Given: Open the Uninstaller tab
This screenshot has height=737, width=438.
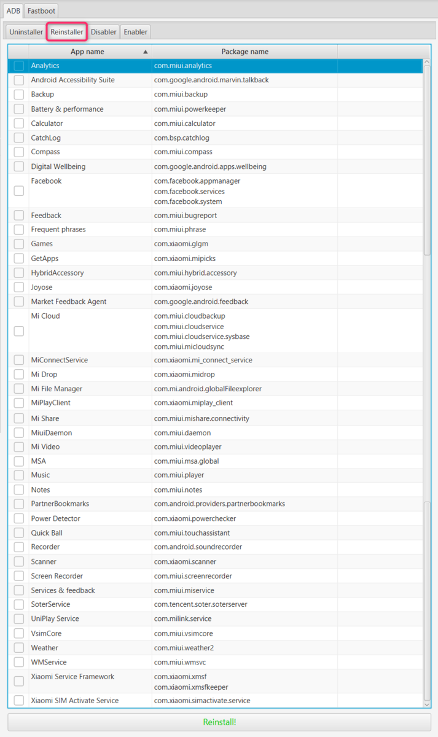Looking at the screenshot, I should (x=26, y=32).
